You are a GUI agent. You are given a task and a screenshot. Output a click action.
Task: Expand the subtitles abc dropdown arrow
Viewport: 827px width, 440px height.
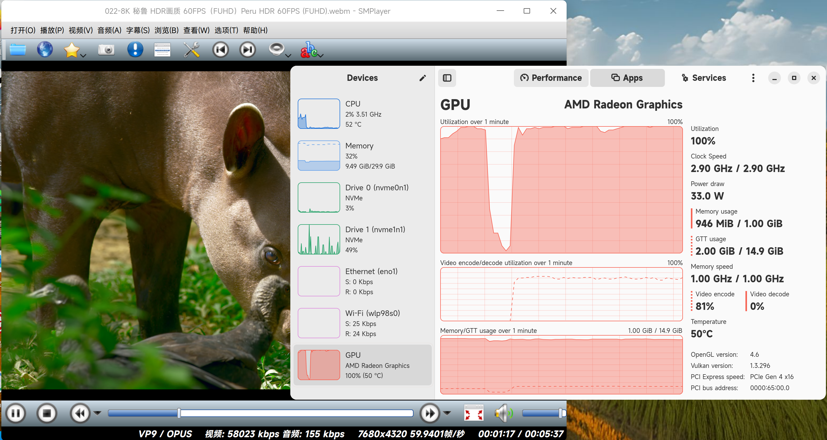pos(321,56)
